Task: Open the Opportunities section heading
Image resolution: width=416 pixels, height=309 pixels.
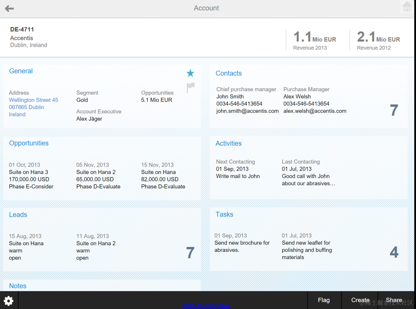Action: click(x=29, y=143)
